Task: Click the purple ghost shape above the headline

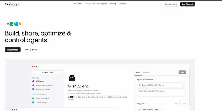Action: point(8,24)
